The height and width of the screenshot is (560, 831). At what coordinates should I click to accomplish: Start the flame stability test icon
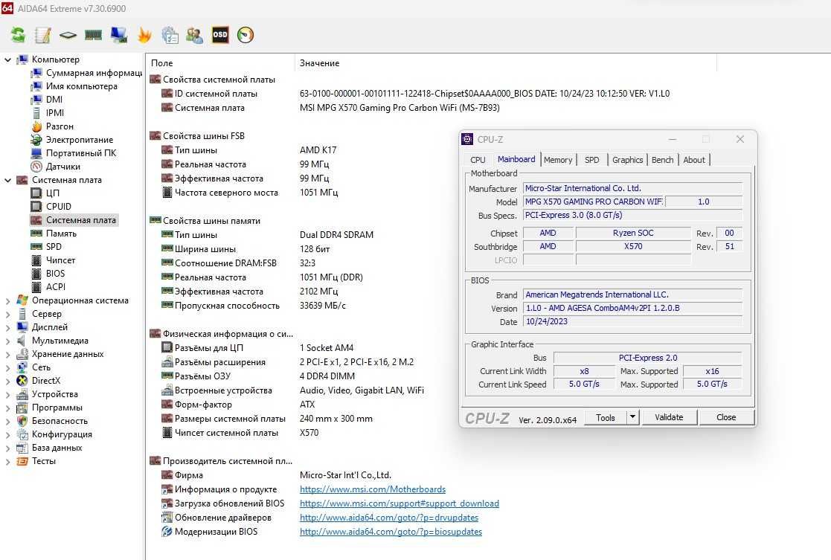click(x=144, y=36)
